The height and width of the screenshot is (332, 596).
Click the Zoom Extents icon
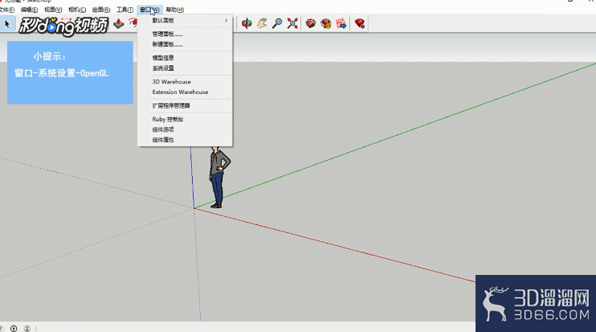(292, 23)
